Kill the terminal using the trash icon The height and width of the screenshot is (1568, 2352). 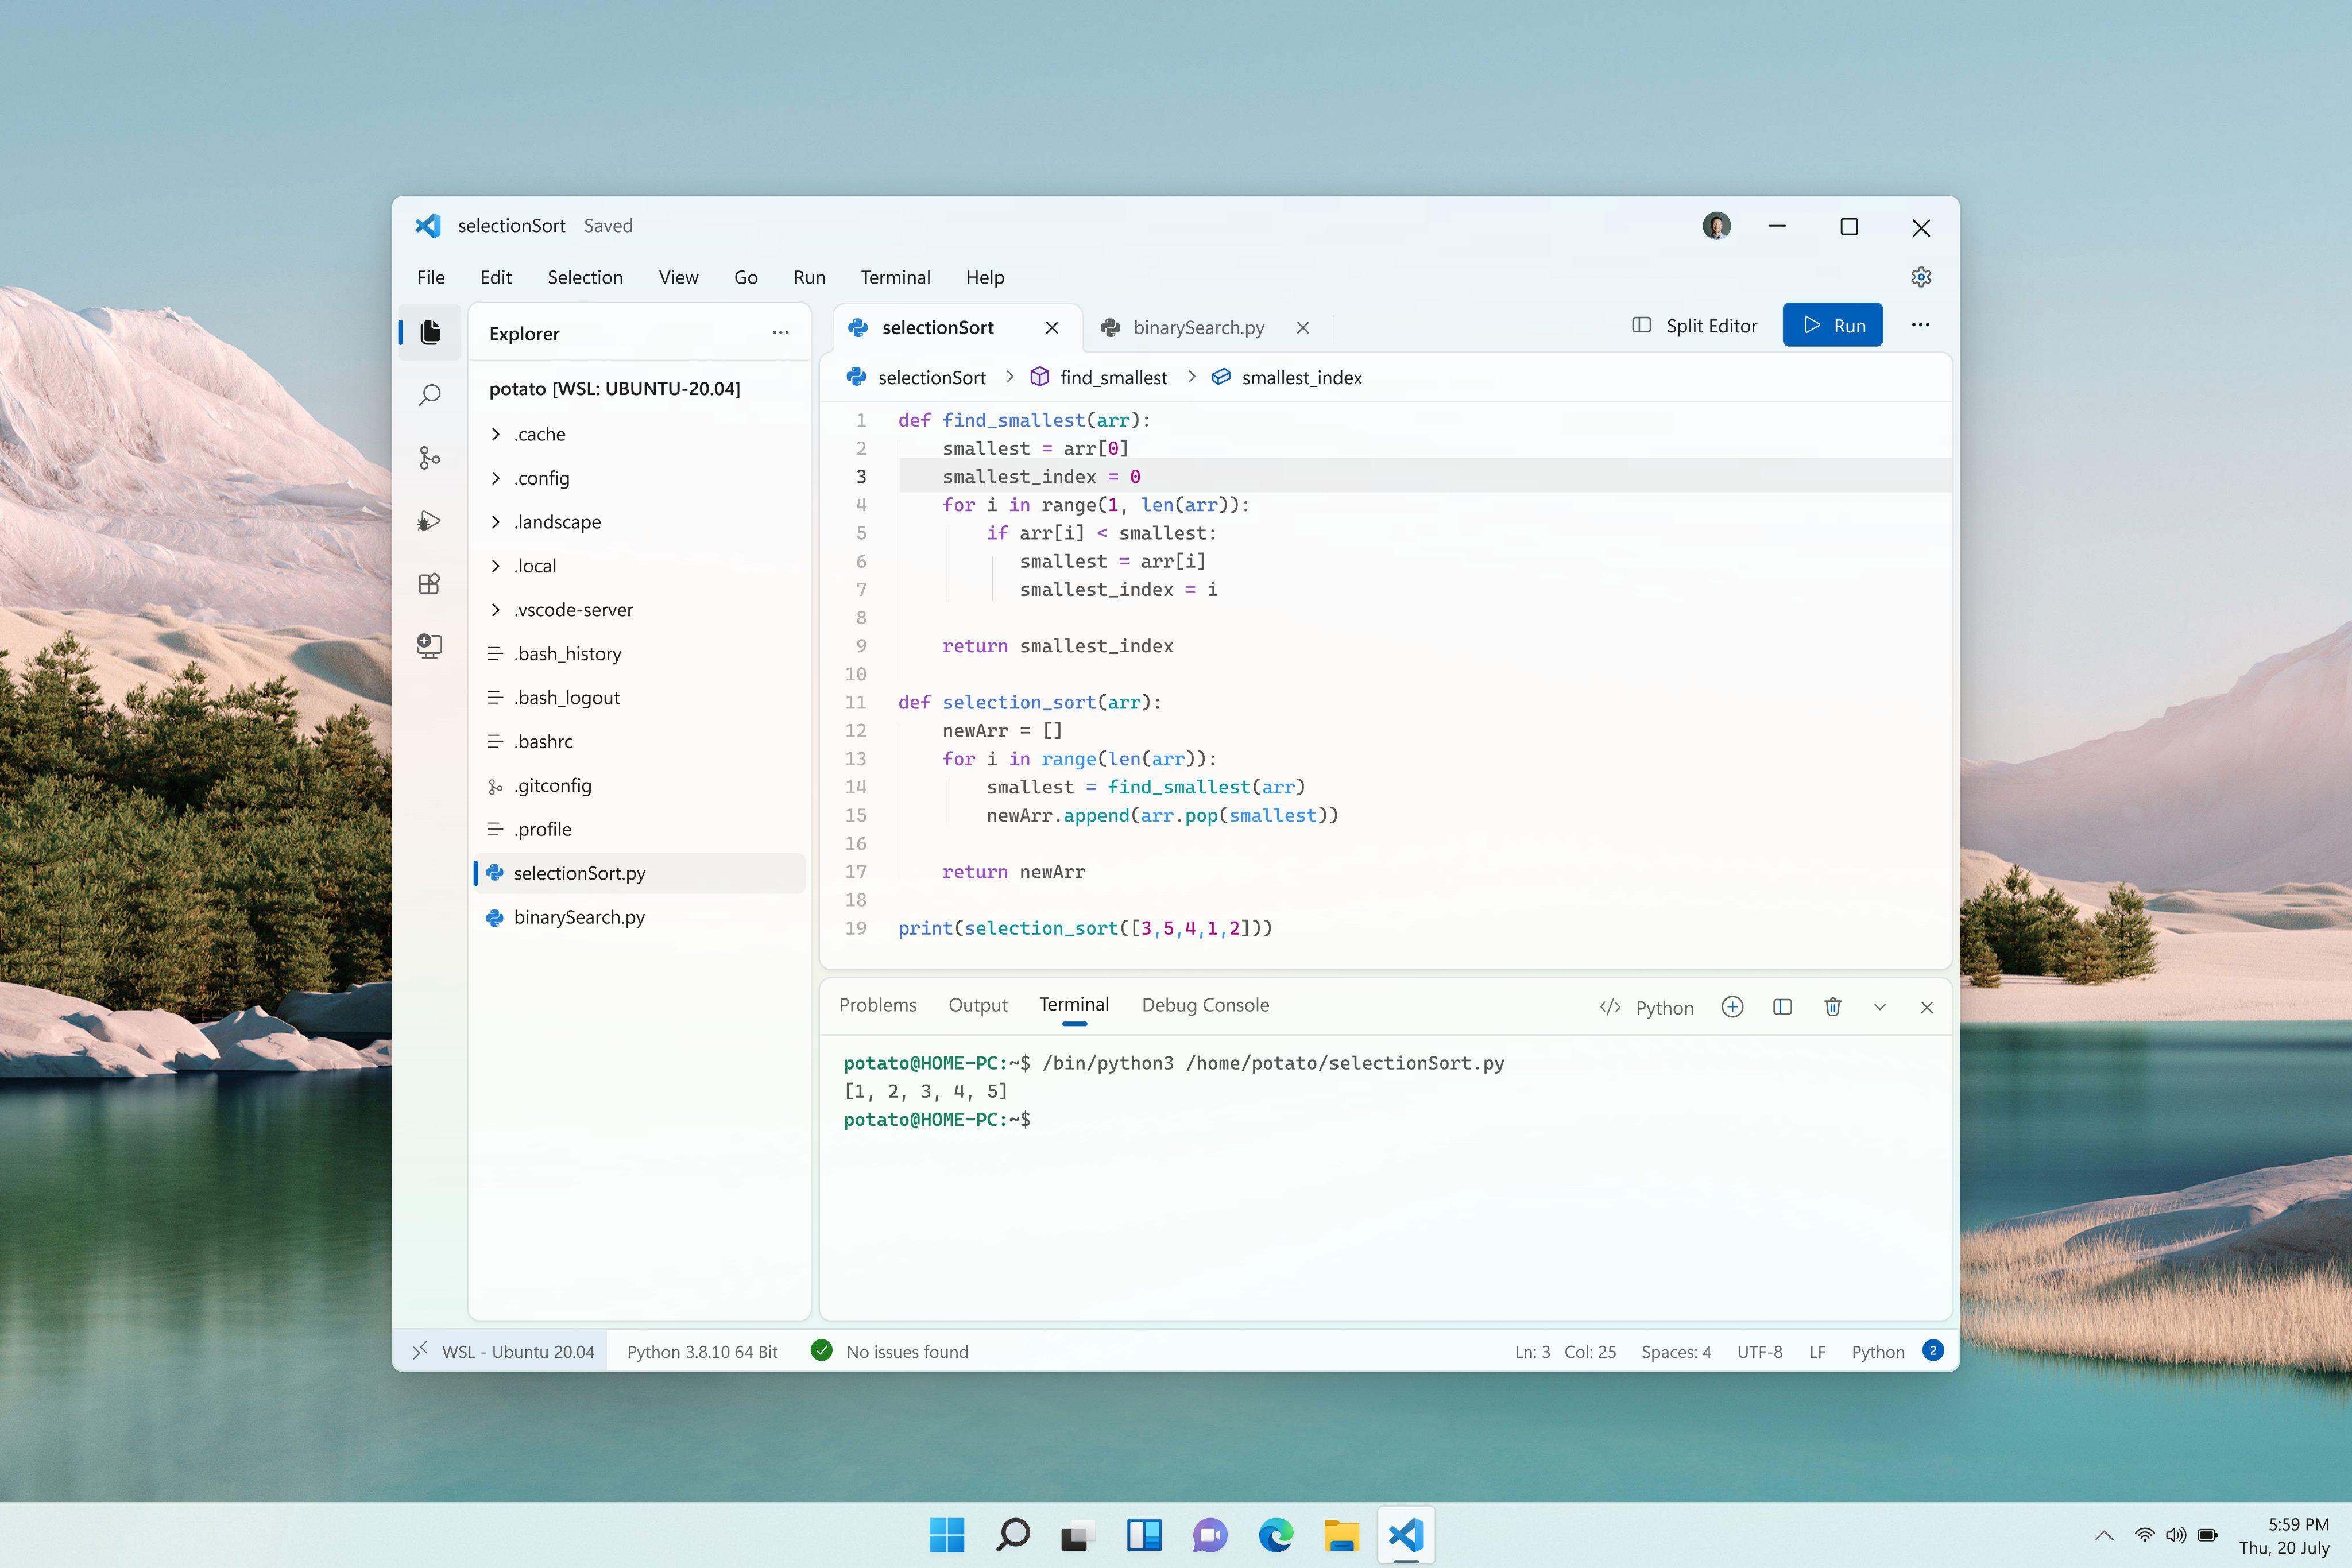click(1833, 1007)
